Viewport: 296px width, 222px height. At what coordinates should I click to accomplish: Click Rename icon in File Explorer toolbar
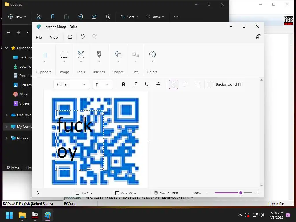pyautogui.click(x=80, y=17)
